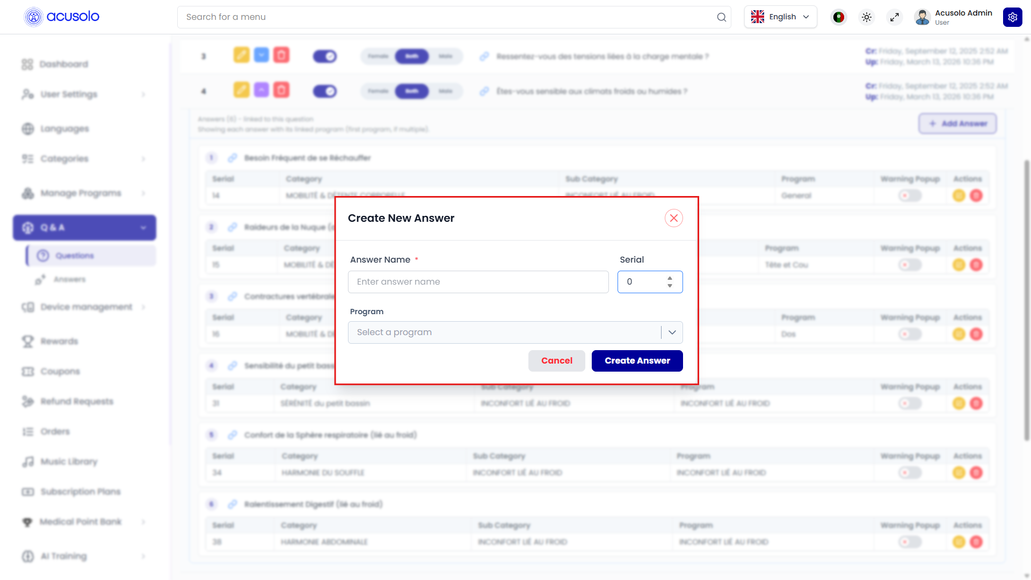Decrease the Serial value with down arrow
1031x580 pixels.
click(670, 286)
